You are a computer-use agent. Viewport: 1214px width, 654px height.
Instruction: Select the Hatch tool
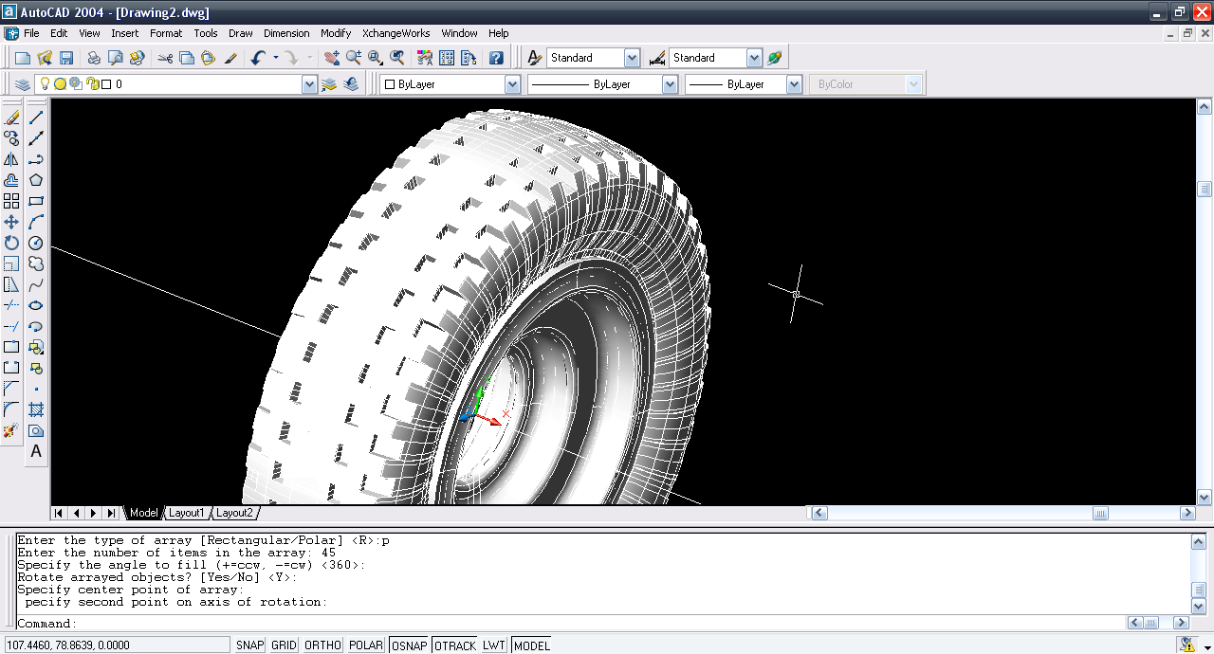point(36,409)
